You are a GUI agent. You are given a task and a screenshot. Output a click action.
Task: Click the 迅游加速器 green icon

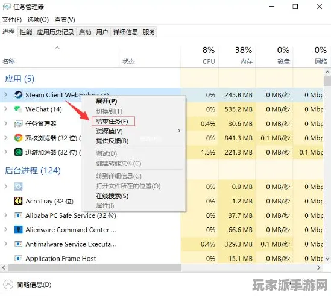point(18,152)
